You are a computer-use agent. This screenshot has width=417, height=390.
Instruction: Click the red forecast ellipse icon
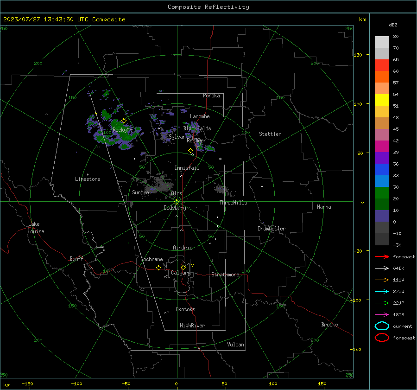click(382, 338)
